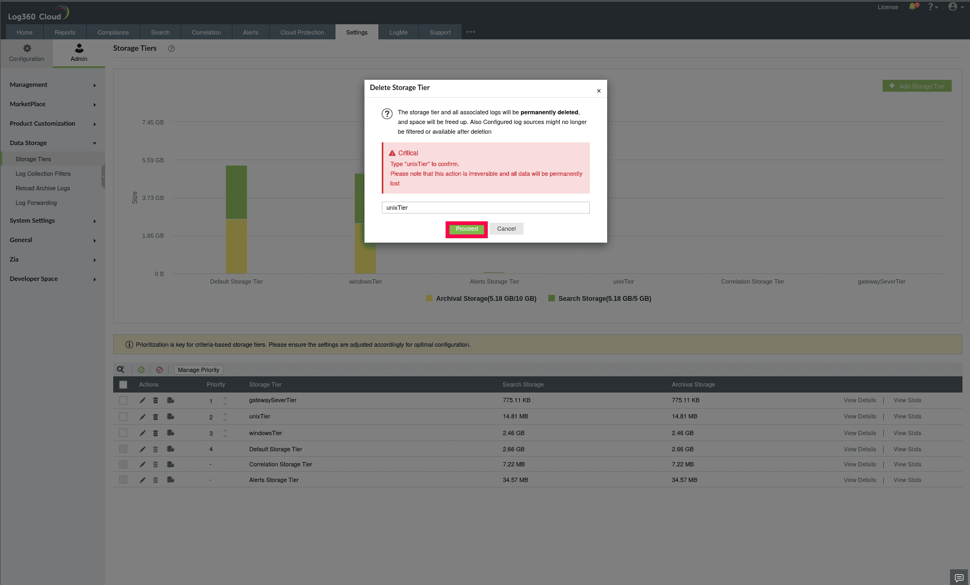Viewport: 970px width, 585px height.
Task: Tick the checkbox for Default Storage Tier row
Action: [123, 449]
